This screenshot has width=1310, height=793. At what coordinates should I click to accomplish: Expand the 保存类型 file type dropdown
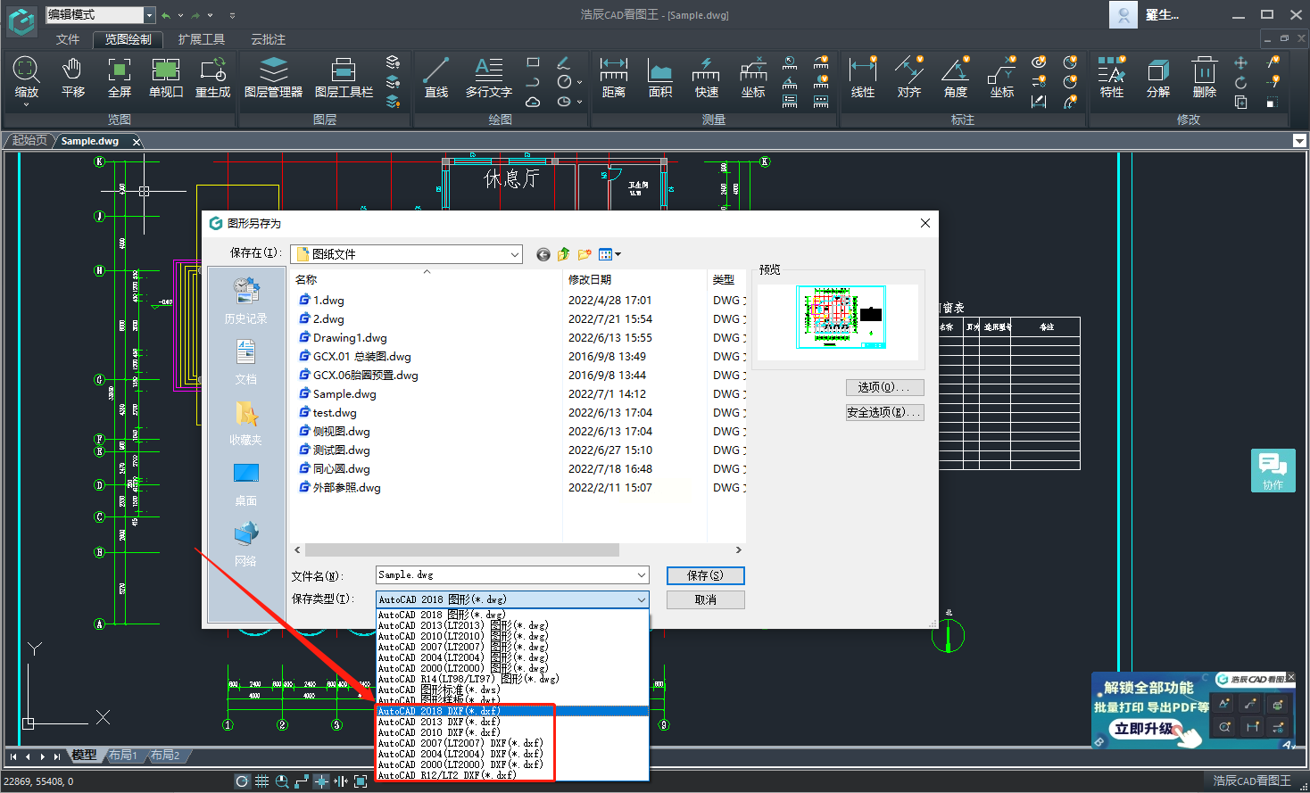pos(641,599)
